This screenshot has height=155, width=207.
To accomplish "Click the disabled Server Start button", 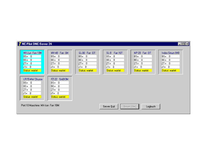I will [130, 106].
